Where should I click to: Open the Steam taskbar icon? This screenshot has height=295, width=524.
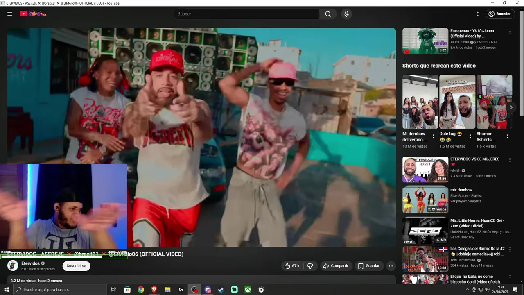tap(221, 290)
